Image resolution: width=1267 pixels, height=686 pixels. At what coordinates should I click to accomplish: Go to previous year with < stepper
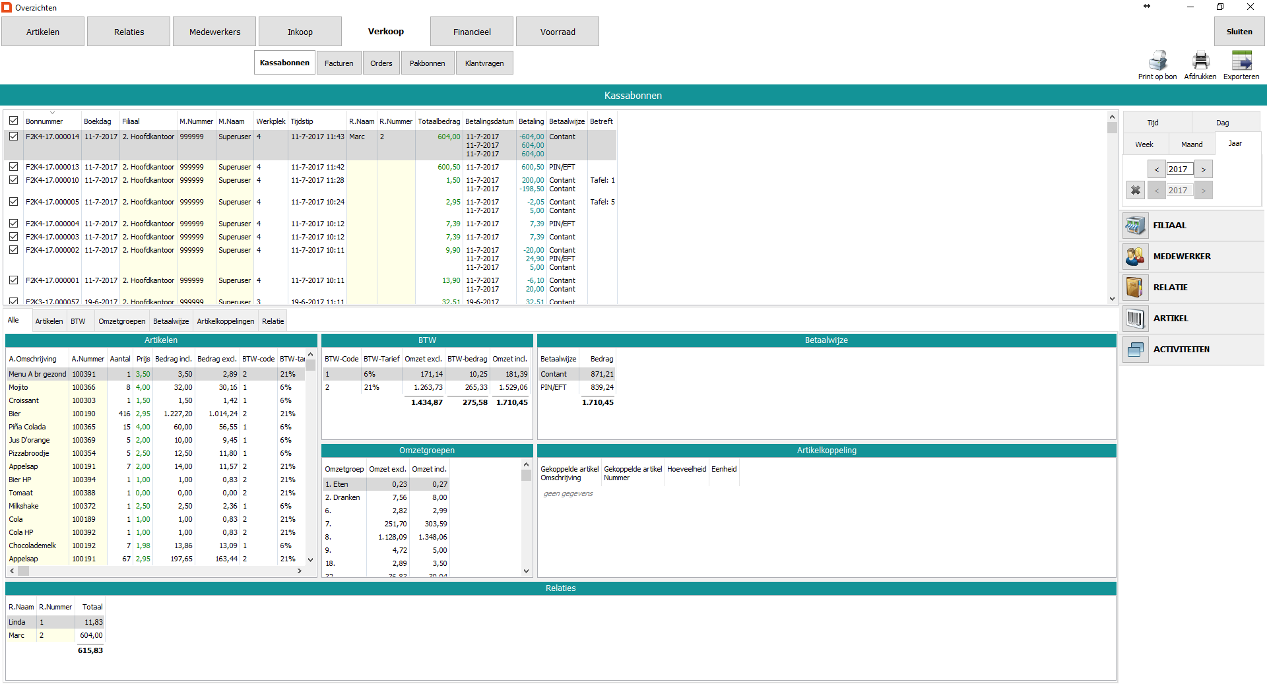pos(1156,170)
